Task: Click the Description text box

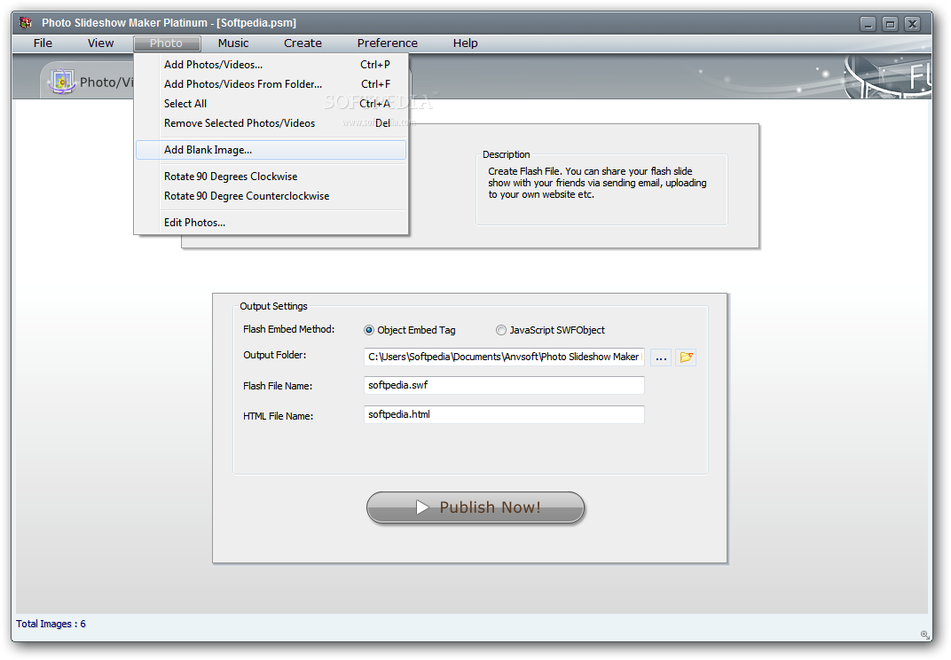Action: point(601,189)
